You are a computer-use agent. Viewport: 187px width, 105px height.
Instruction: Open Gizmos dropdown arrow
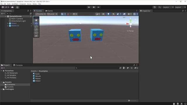pyautogui.click(x=137, y=14)
